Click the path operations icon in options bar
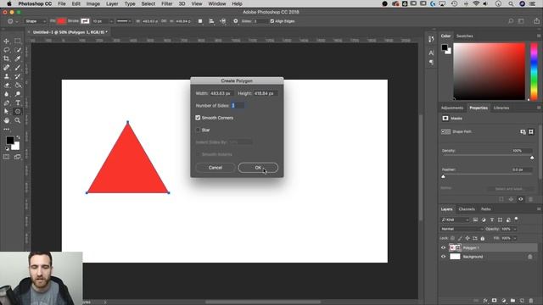The width and height of the screenshot is (543, 305). (200, 21)
